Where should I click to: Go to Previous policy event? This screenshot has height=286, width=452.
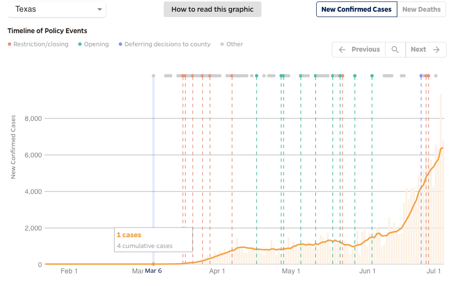[359, 49]
